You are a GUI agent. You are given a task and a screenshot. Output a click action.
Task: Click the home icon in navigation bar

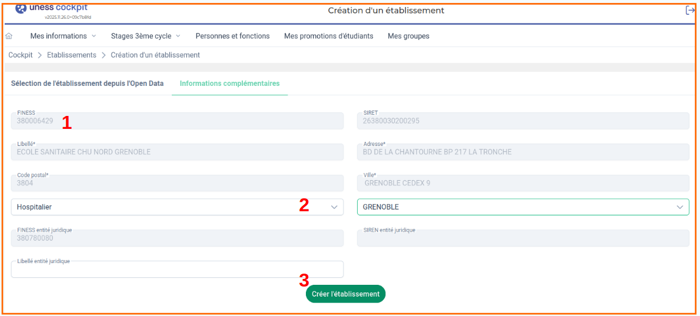pos(9,36)
